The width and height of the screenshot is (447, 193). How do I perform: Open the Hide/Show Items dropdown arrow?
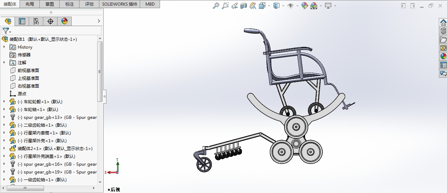(x=297, y=6)
